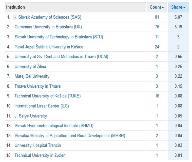Open Comenius University in Bratislava (UK)
The width and height of the screenshot is (192, 162).
(48, 27)
